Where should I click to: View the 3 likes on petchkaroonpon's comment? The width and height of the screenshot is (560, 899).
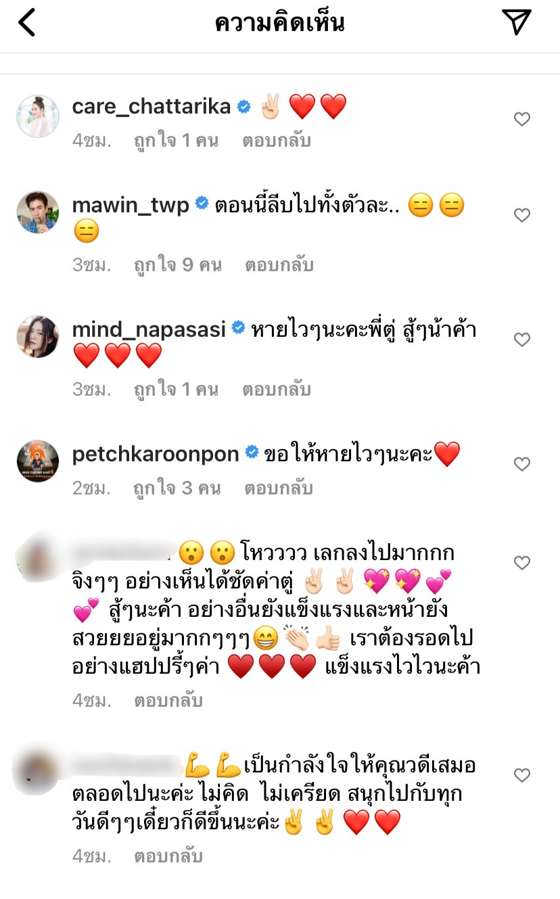tap(177, 488)
